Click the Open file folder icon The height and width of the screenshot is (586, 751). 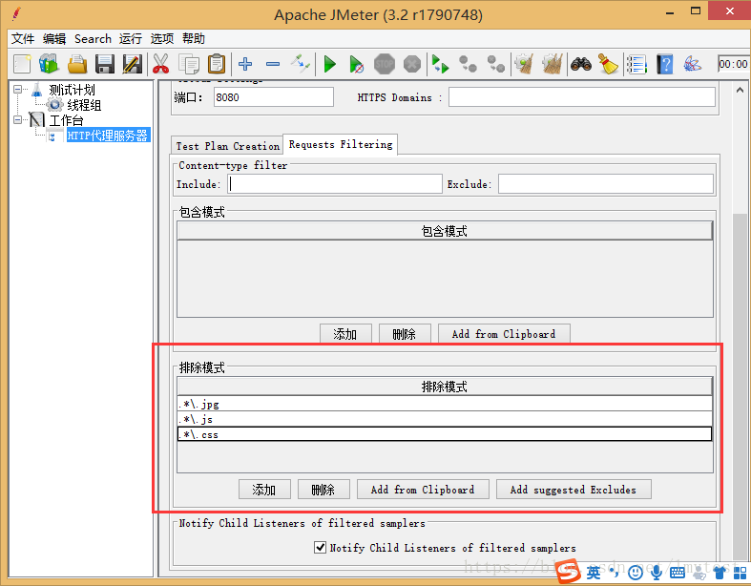[77, 64]
